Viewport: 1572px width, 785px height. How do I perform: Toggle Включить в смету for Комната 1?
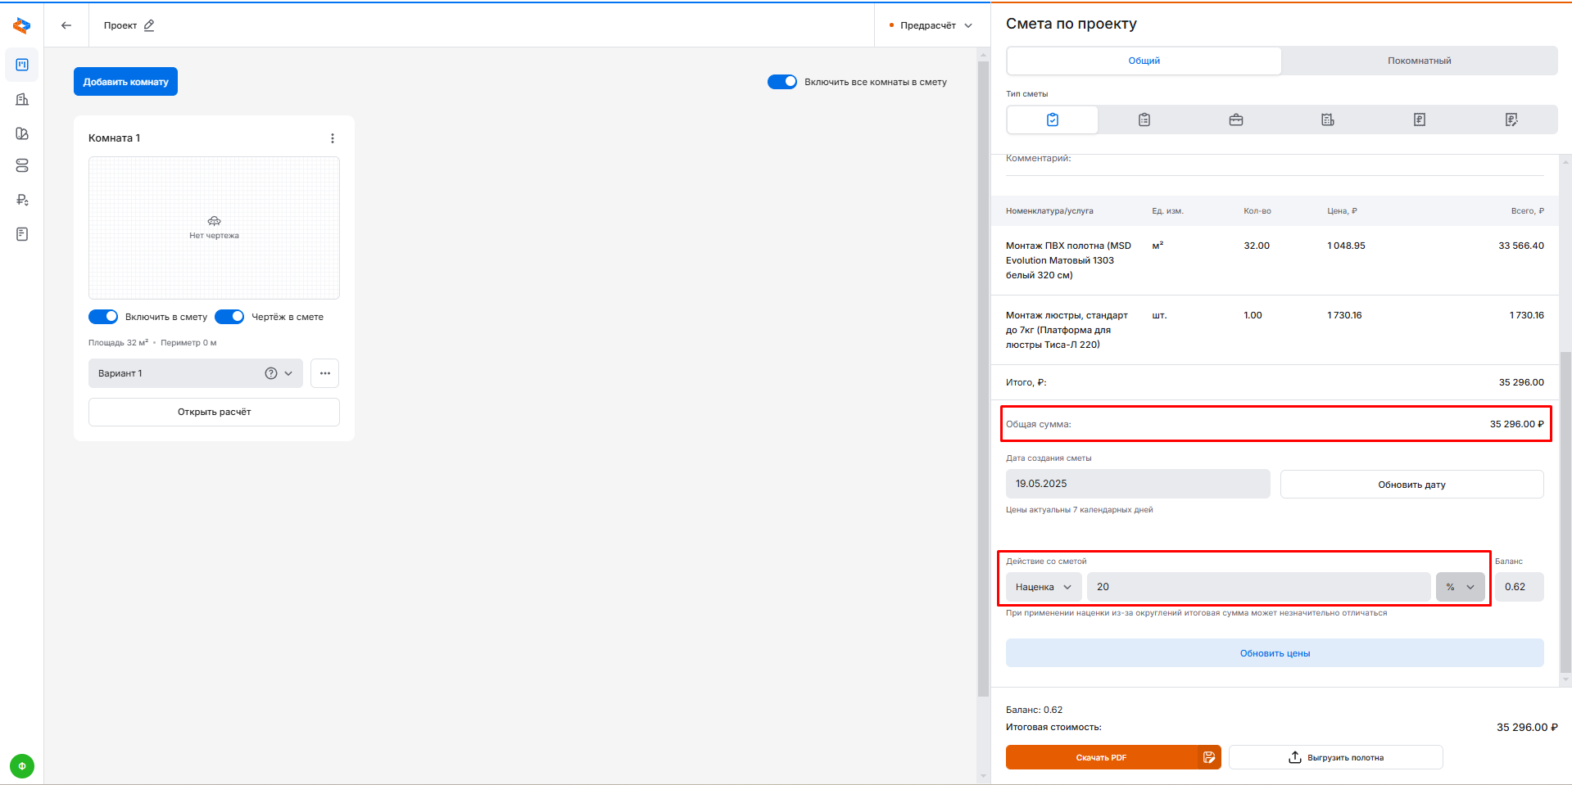point(103,317)
